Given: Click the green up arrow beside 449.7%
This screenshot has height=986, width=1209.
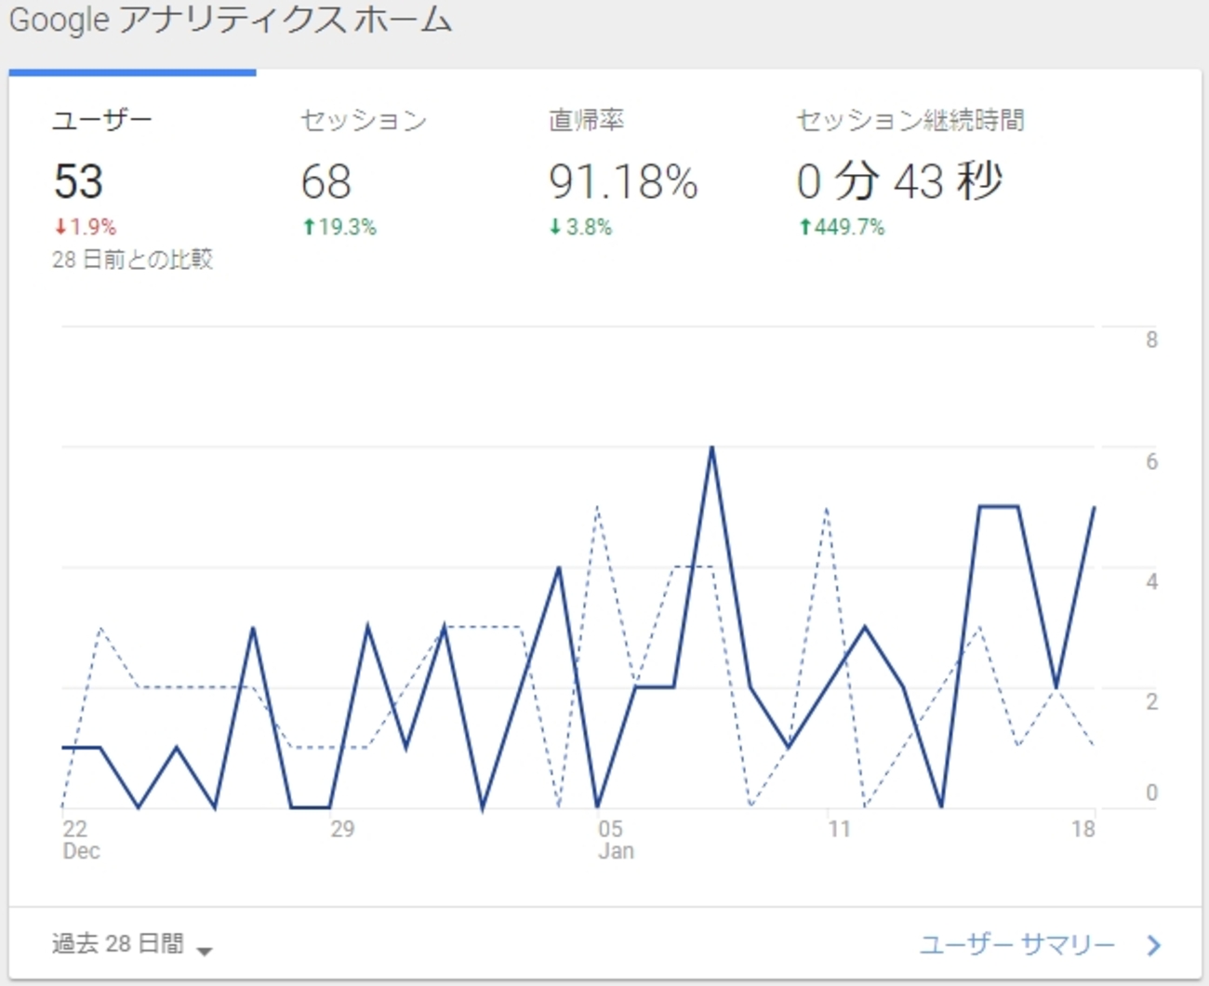Looking at the screenshot, I should click(x=805, y=227).
